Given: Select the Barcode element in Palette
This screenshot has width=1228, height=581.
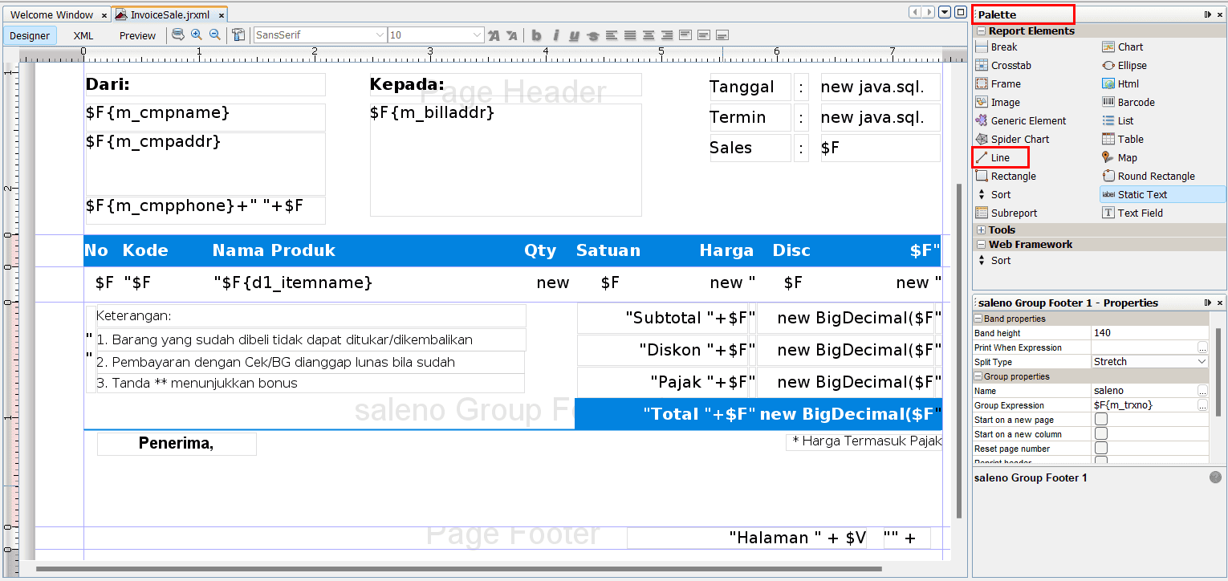Looking at the screenshot, I should tap(1136, 102).
